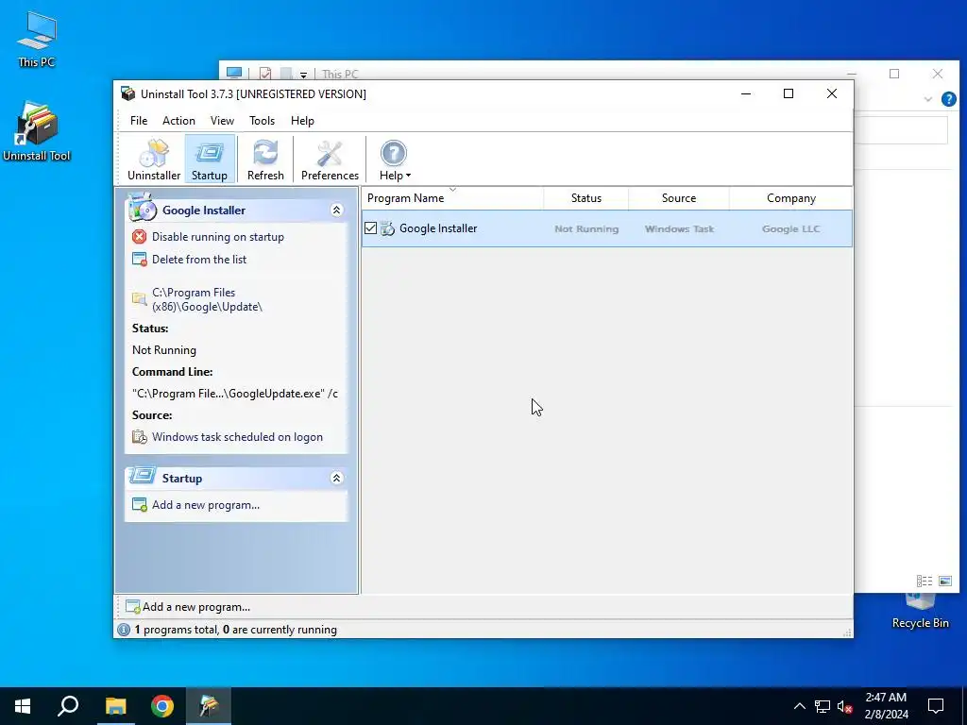
Task: Open the Google Update folder path link
Action: click(207, 299)
